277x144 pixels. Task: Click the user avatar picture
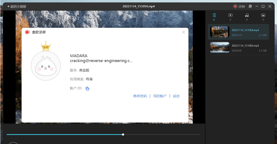(x=46, y=66)
